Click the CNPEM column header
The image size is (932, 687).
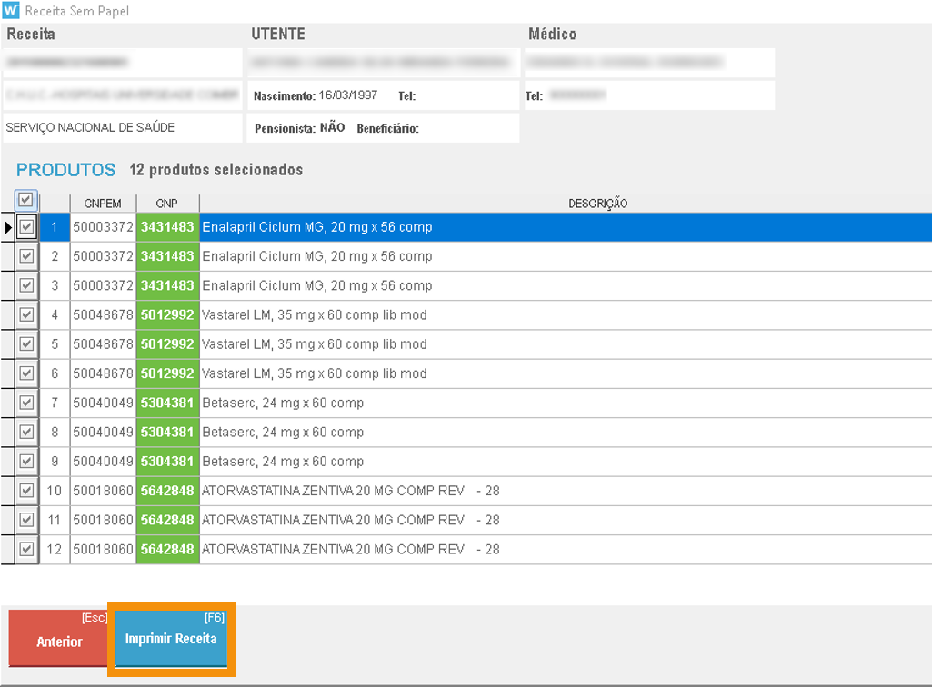[x=103, y=204]
